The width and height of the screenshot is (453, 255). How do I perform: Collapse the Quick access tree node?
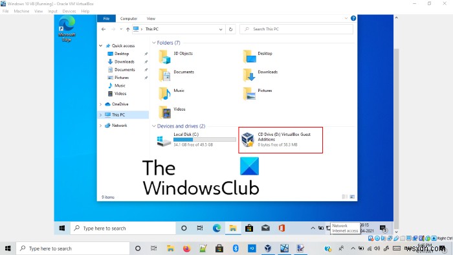click(100, 46)
